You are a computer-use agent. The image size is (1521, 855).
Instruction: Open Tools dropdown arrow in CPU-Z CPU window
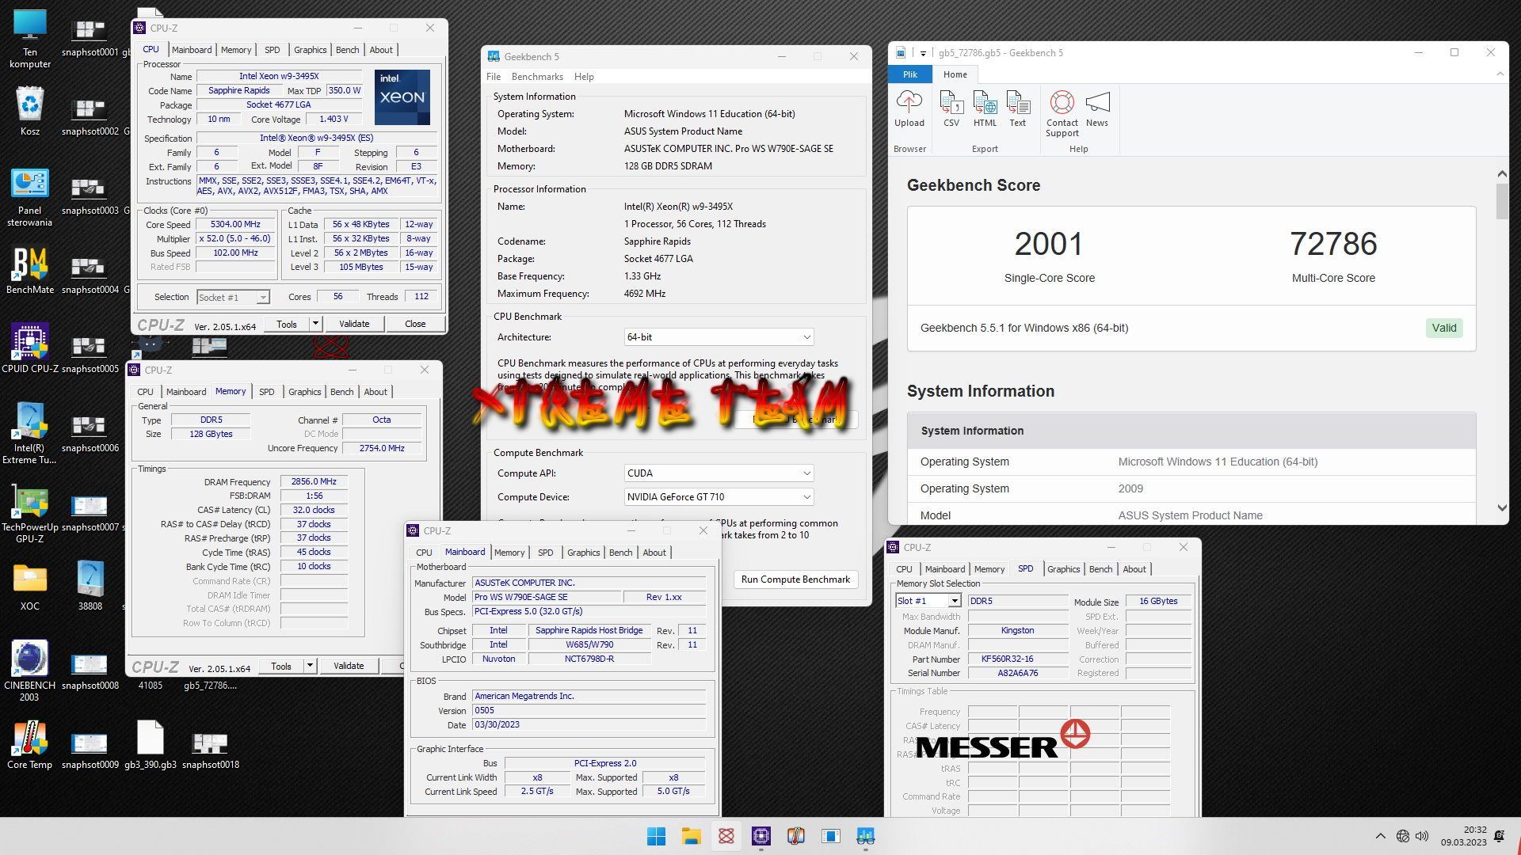click(315, 324)
